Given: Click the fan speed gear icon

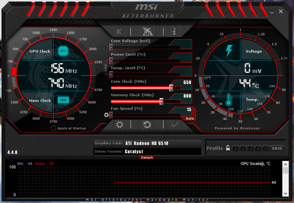Looking at the screenshot, I should [x=106, y=115].
